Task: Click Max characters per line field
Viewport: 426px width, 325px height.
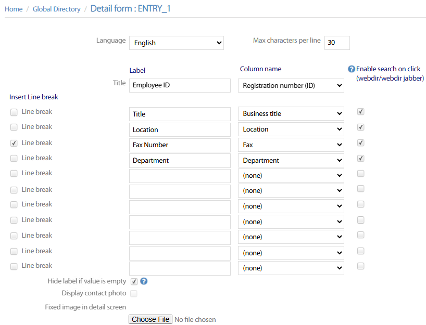Action: click(337, 43)
